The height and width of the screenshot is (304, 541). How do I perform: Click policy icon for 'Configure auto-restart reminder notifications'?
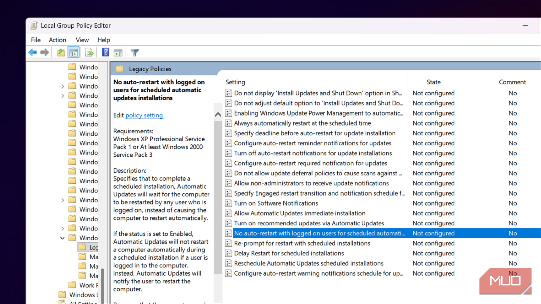(x=229, y=143)
